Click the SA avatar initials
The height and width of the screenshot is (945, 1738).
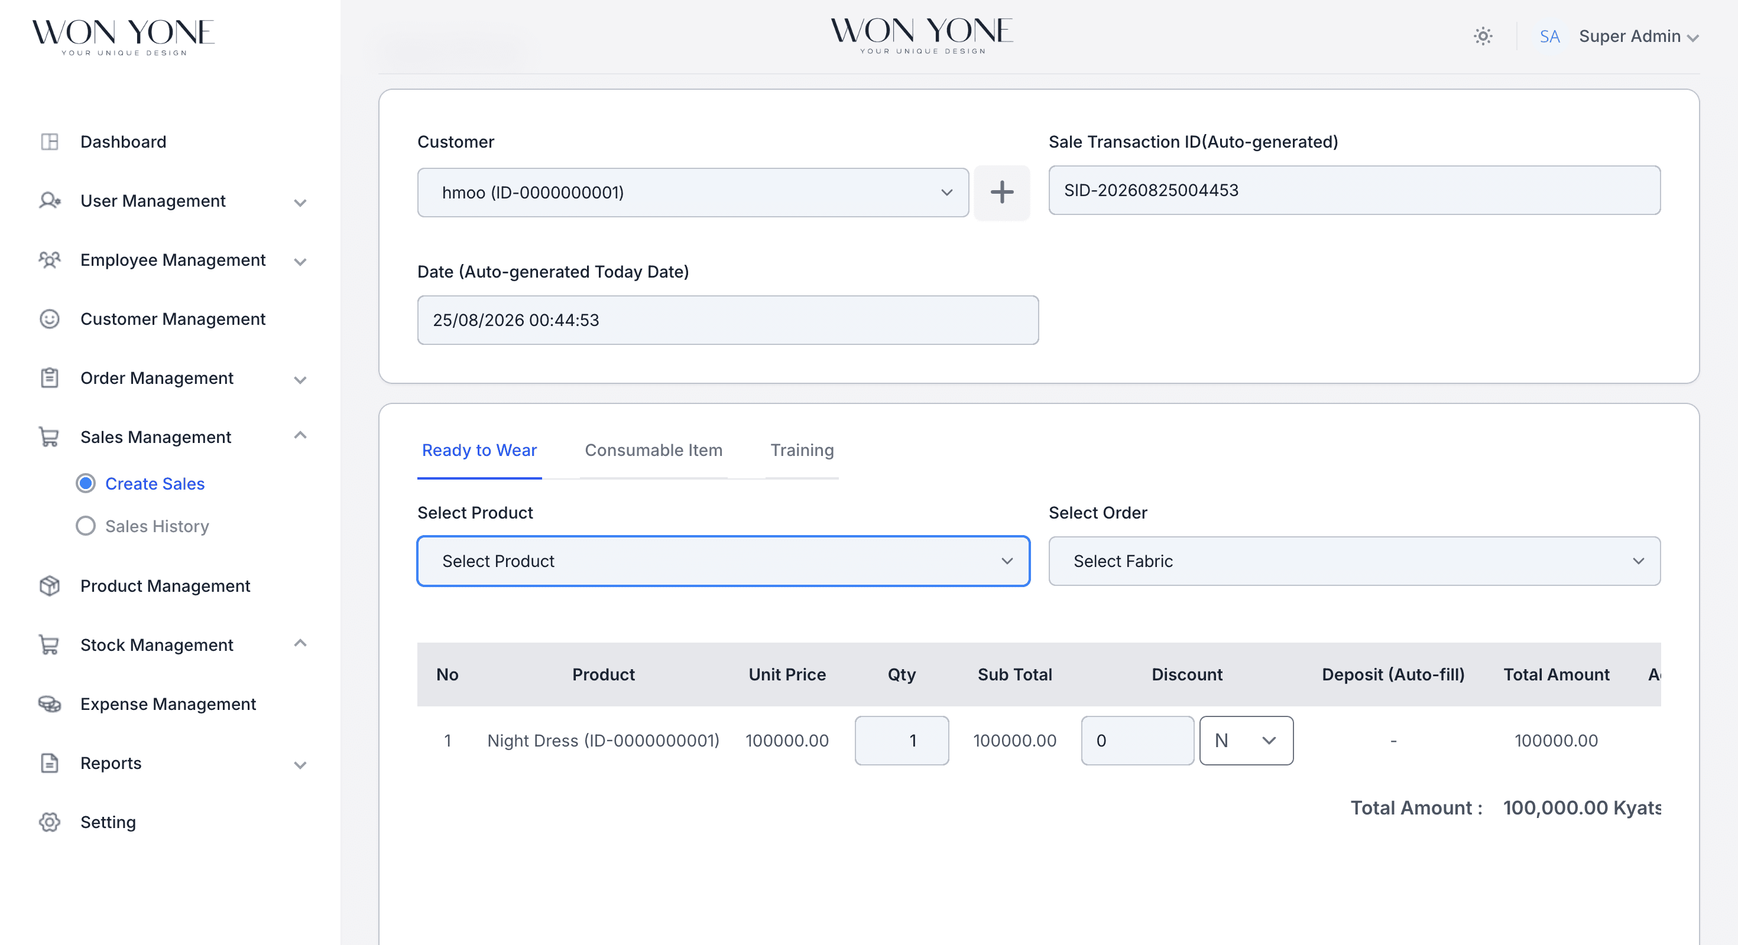coord(1549,35)
